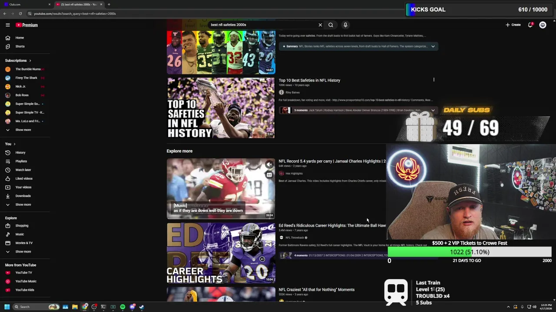Open the three-dot menu for Top 10 Best Safeties

(x=434, y=80)
